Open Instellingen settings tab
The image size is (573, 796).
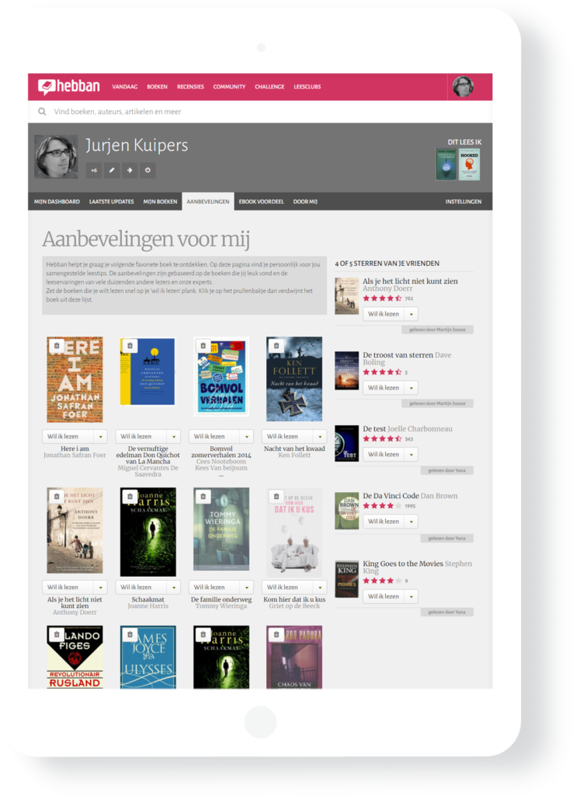[464, 201]
